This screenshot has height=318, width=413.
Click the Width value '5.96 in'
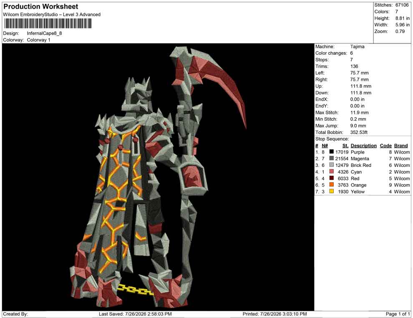pos(402,25)
